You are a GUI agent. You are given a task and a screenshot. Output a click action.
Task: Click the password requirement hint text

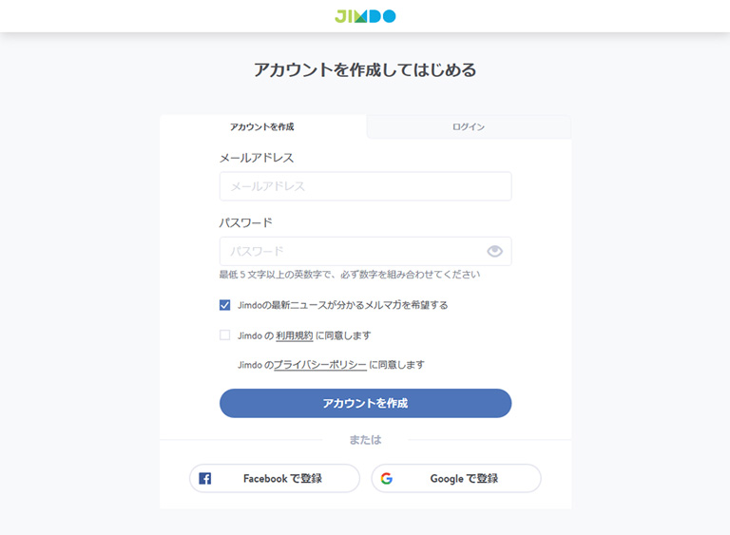pyautogui.click(x=350, y=275)
